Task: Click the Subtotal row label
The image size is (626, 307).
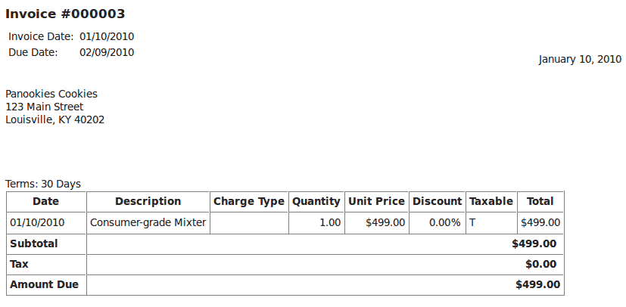Action: (x=34, y=243)
